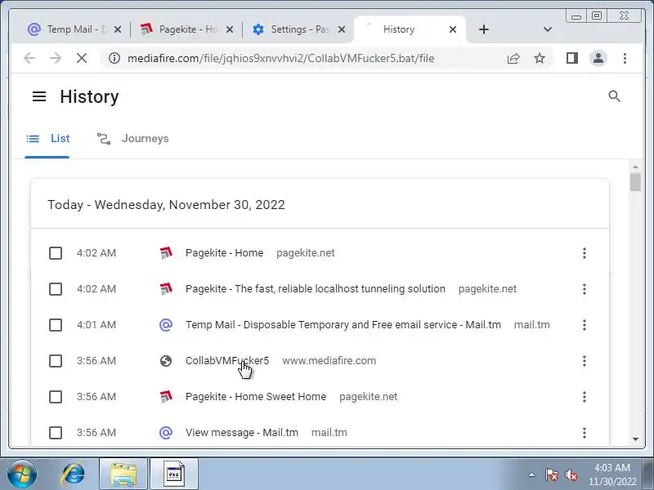Open the History hamburger menu
The height and width of the screenshot is (490, 654).
(x=39, y=96)
